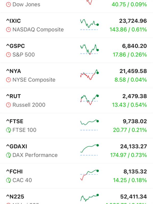The width and height of the screenshot is (153, 204).
Task: Tap the market-closed clock icon next to S&P 500
Action: tap(8, 55)
